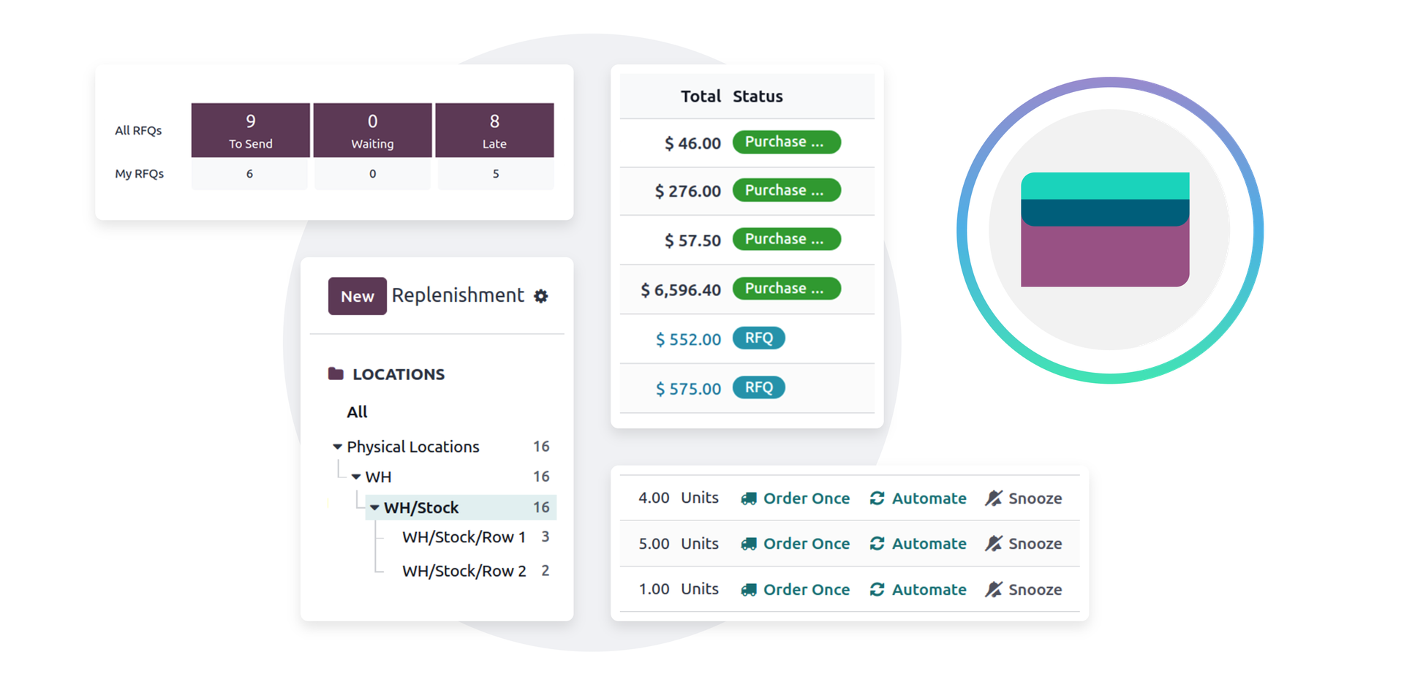Image resolution: width=1404 pixels, height=690 pixels.
Task: Click the Locations folder icon
Action: (336, 374)
